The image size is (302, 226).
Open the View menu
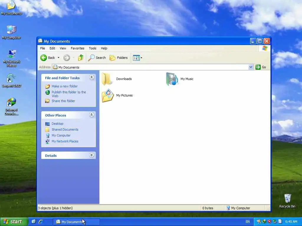point(63,48)
